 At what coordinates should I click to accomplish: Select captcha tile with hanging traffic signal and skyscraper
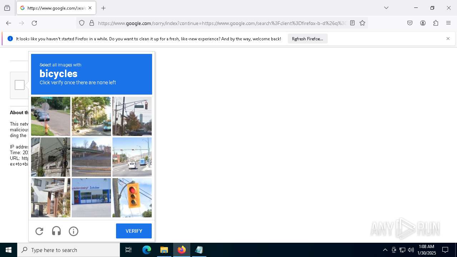[x=132, y=116]
